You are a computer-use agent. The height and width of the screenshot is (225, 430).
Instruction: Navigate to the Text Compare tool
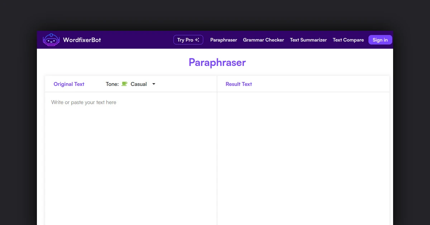(x=348, y=40)
